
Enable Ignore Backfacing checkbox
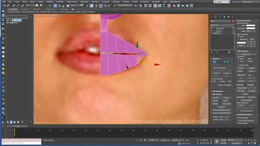point(213,68)
